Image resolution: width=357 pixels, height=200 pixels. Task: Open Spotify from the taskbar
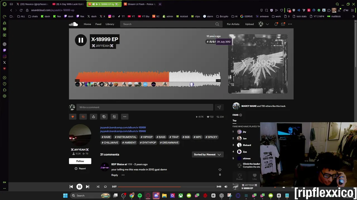[x=140, y=196]
